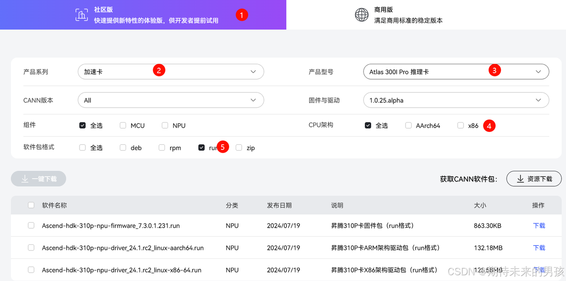Check the NPU component checkbox
Screen dimensions: 566x281
pos(164,125)
